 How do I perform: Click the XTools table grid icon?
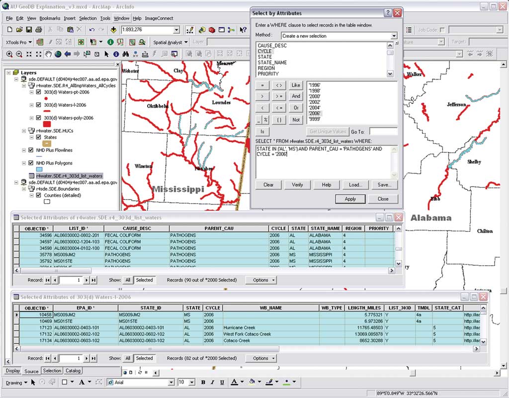(40, 42)
